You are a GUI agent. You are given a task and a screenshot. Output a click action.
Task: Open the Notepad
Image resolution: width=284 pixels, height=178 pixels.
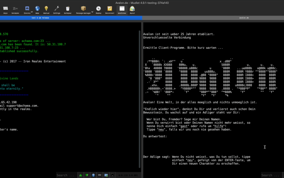68,10
